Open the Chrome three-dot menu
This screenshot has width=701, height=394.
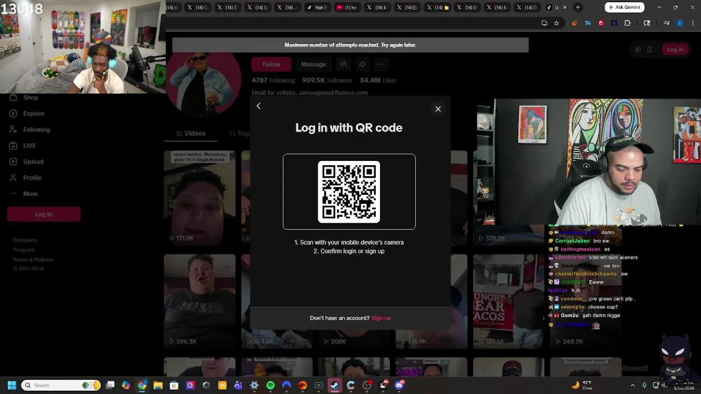point(693,23)
